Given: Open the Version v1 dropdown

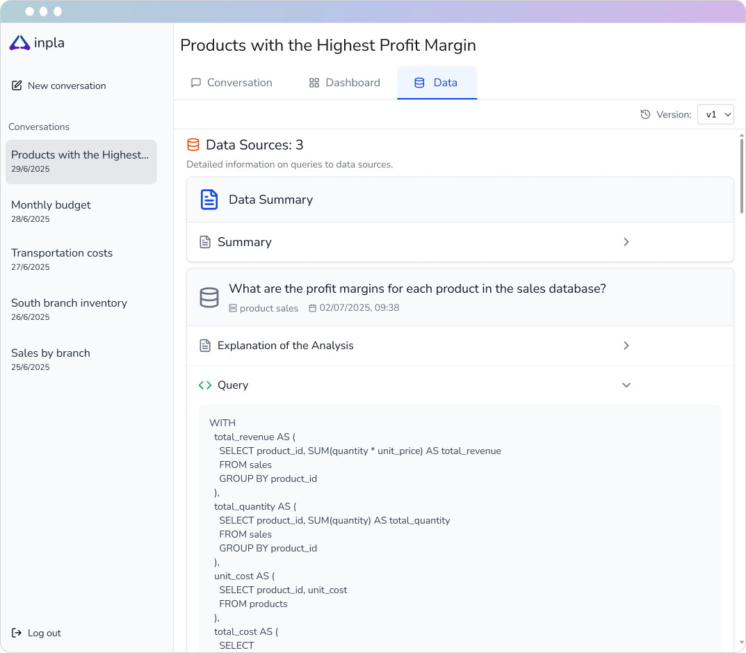Looking at the screenshot, I should coord(715,114).
